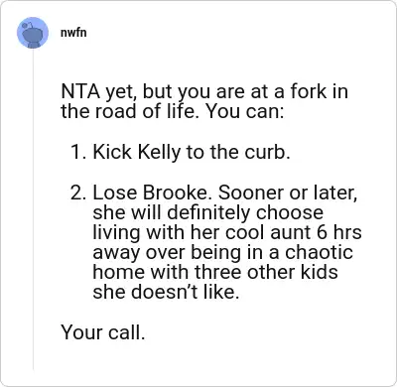Click the list number 2. marker
This screenshot has height=387, width=397.
(78, 193)
